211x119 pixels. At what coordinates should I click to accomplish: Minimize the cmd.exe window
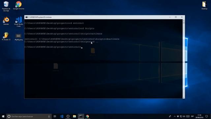tap(170, 17)
